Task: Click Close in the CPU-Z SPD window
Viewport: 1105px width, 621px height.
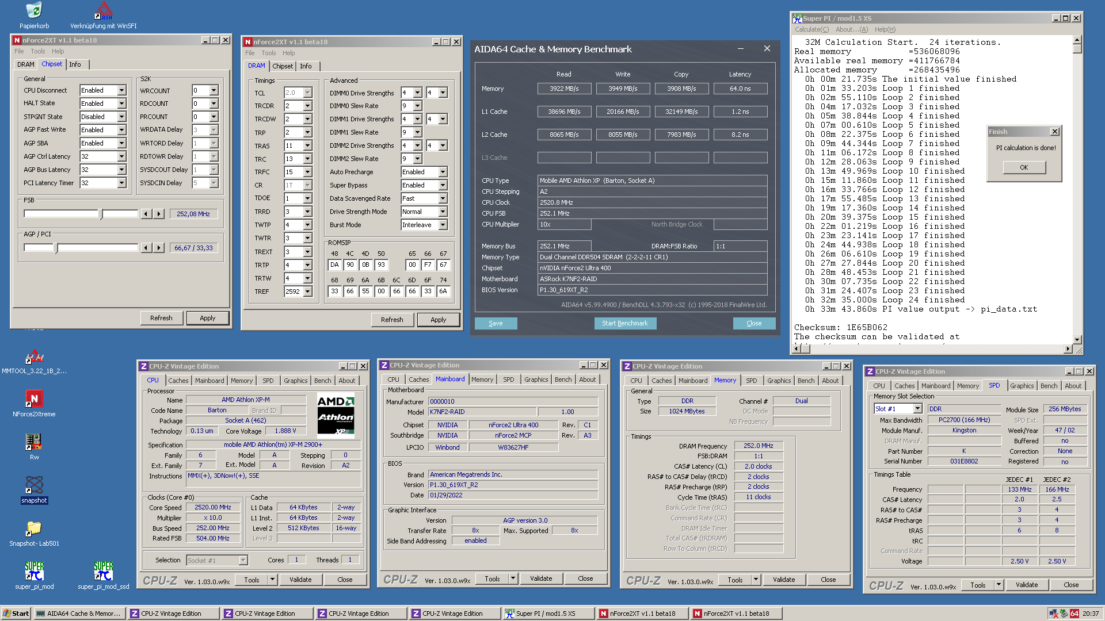Action: tap(1070, 585)
